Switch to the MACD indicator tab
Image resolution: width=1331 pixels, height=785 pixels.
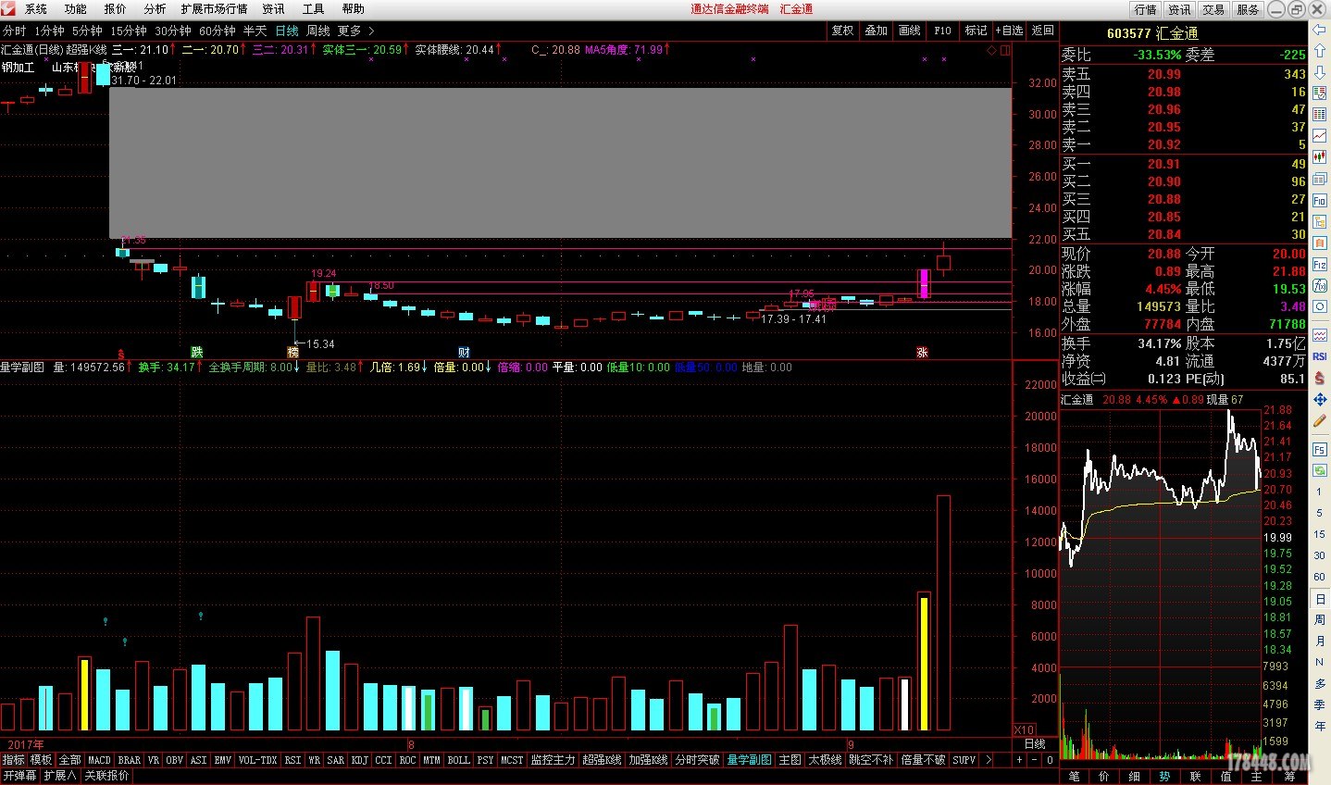(99, 760)
